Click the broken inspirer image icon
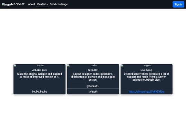Screen dimensions: 186x139 [15, 66]
